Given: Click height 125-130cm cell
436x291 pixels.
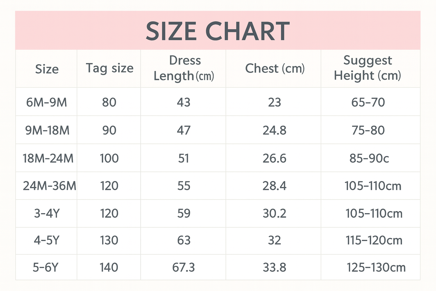Looking at the screenshot, I should coord(376,267).
